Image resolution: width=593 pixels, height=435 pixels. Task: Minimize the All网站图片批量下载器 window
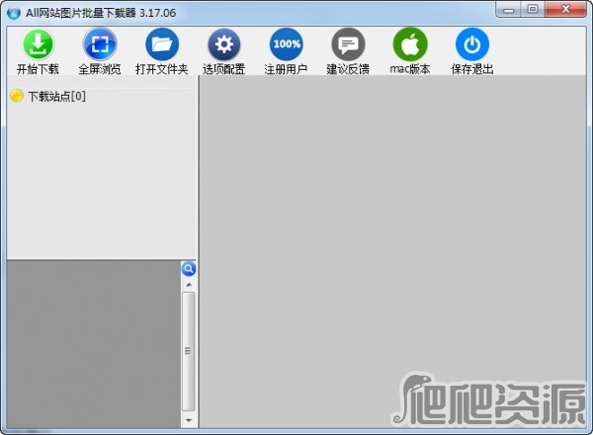(x=509, y=10)
